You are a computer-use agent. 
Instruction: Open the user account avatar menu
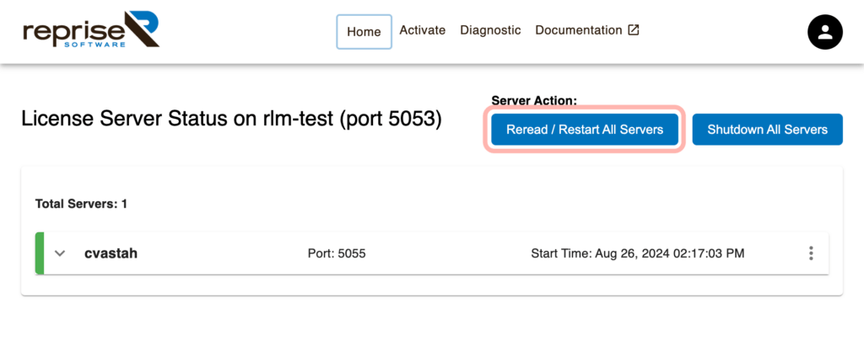point(825,32)
